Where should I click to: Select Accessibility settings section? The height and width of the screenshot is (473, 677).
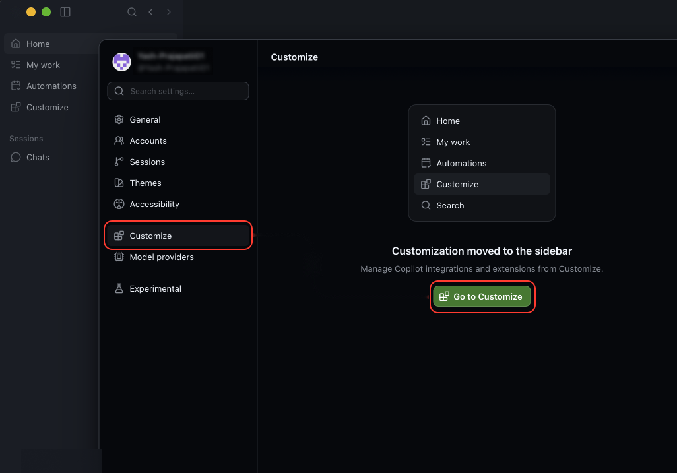coord(178,204)
